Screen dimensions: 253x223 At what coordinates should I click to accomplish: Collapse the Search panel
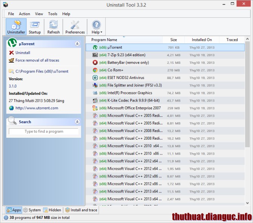[x=77, y=122]
